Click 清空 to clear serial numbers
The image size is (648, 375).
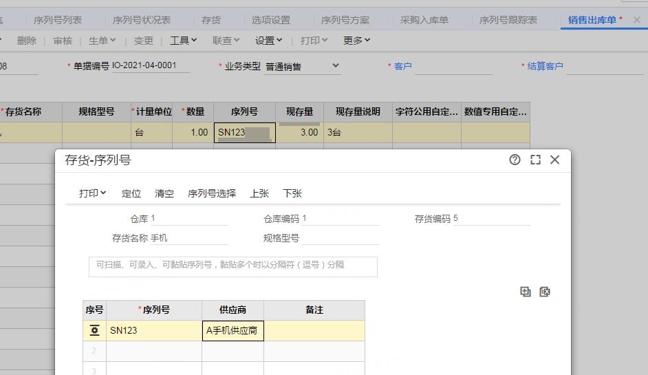[164, 193]
